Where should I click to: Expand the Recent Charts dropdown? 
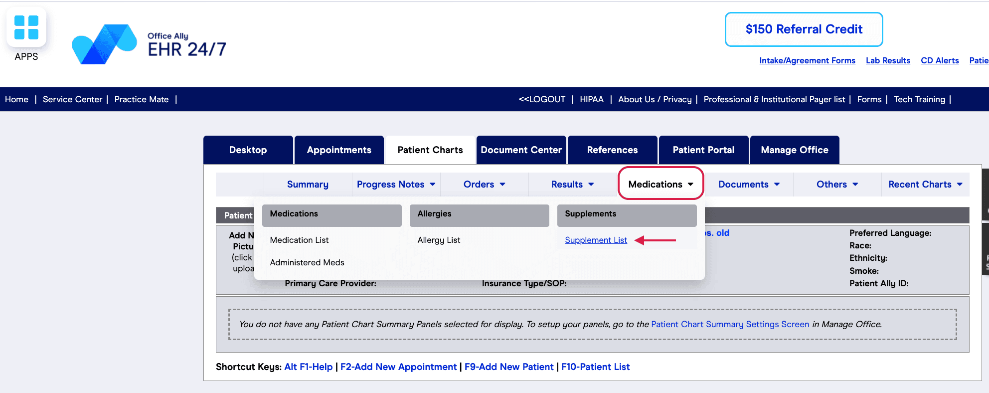(925, 185)
